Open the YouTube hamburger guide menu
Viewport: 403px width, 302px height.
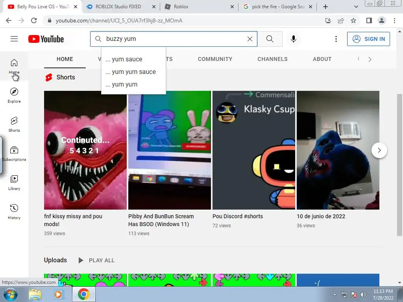tap(14, 39)
